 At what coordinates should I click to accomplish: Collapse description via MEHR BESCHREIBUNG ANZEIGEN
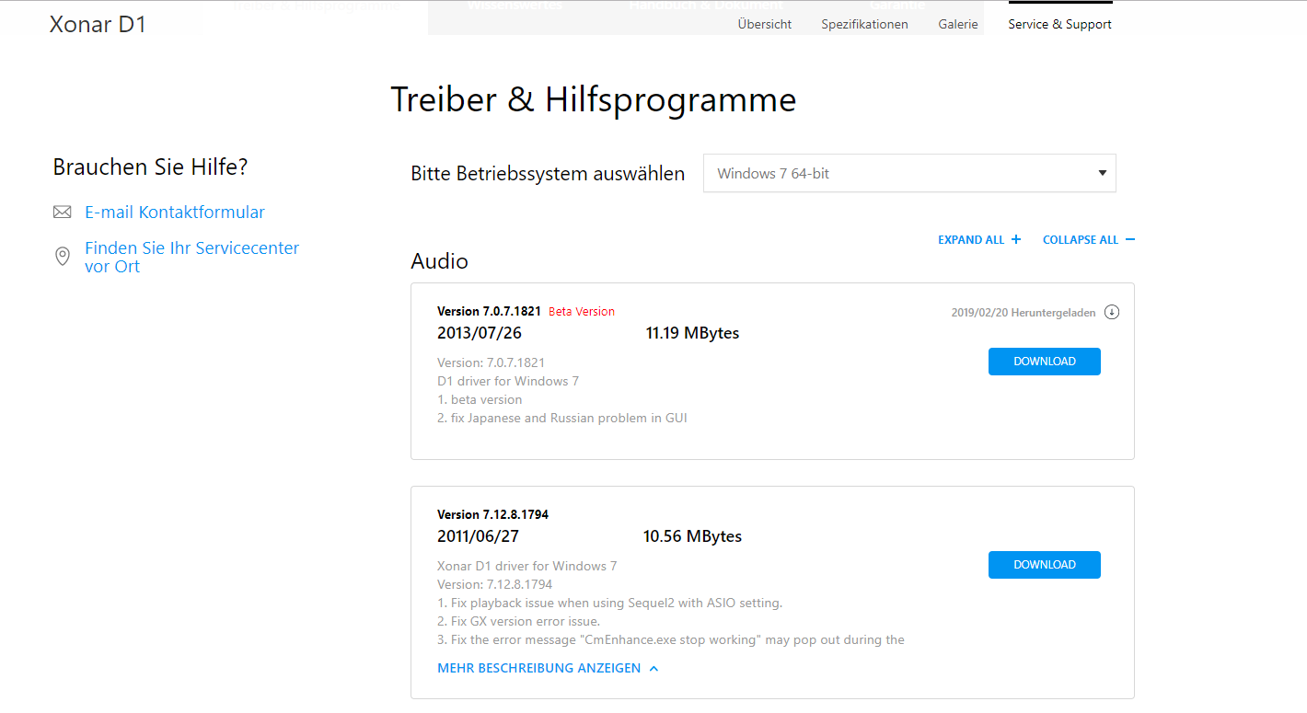[548, 669]
